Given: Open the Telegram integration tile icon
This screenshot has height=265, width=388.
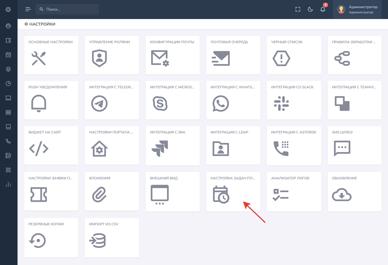Looking at the screenshot, I should [99, 104].
